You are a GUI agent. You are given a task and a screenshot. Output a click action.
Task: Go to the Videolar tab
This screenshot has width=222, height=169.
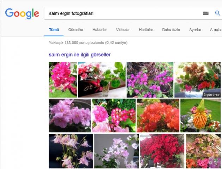123,30
